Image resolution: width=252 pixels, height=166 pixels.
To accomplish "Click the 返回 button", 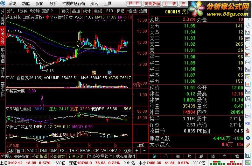I will [x=143, y=11].
